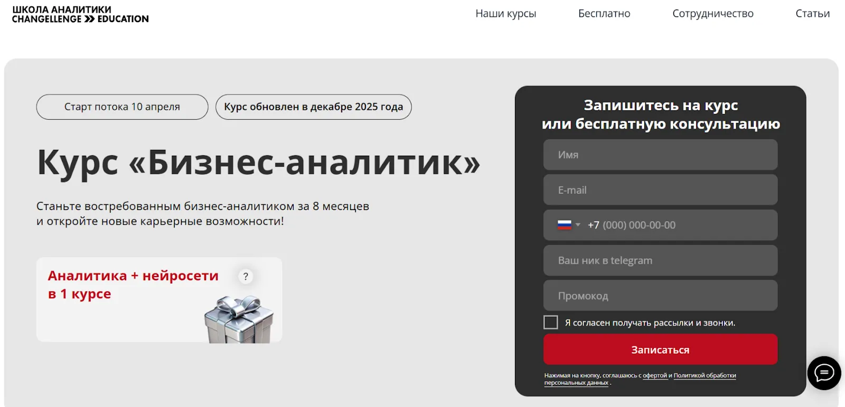This screenshot has height=407, width=845.
Task: Submit the form with the Записаться button
Action: pyautogui.click(x=660, y=349)
